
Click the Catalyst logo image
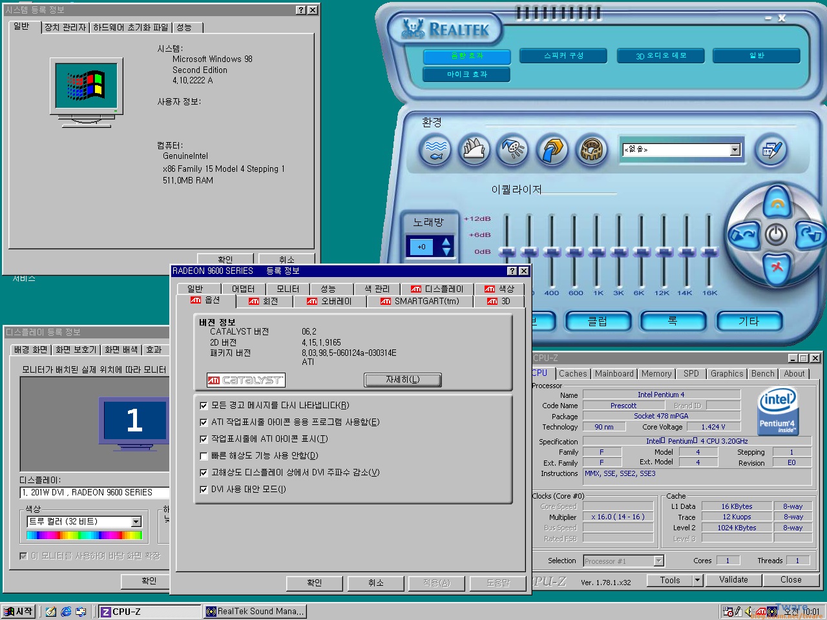pyautogui.click(x=246, y=380)
